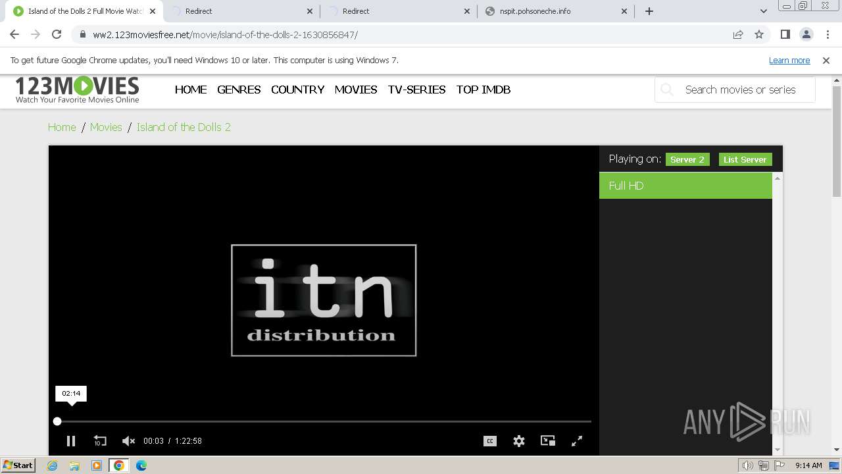This screenshot has height=474, width=842.
Task: Open a new browser tab
Action: (x=649, y=11)
